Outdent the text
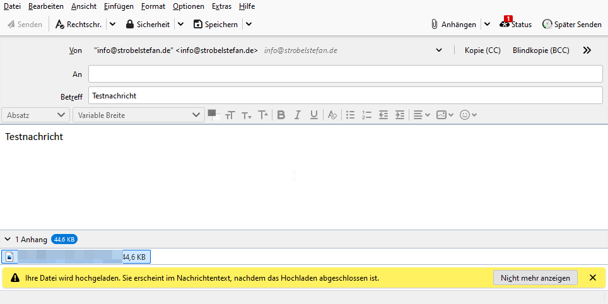 click(x=383, y=115)
